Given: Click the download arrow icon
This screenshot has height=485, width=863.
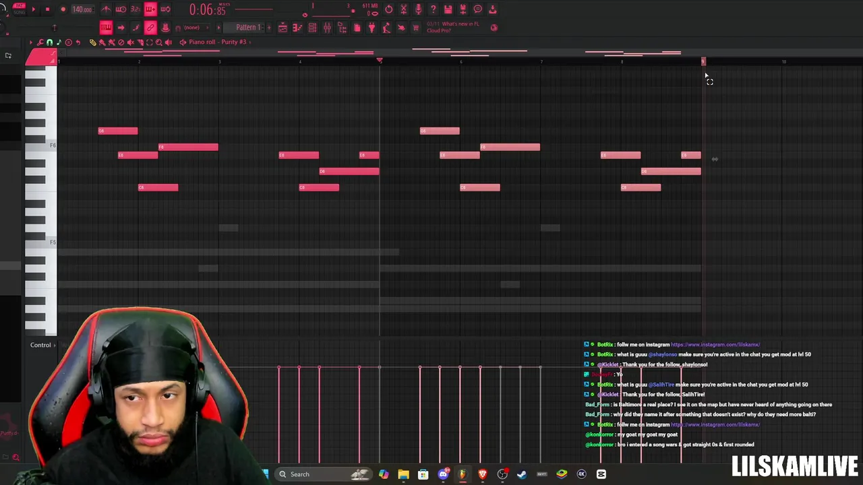Looking at the screenshot, I should [x=493, y=9].
